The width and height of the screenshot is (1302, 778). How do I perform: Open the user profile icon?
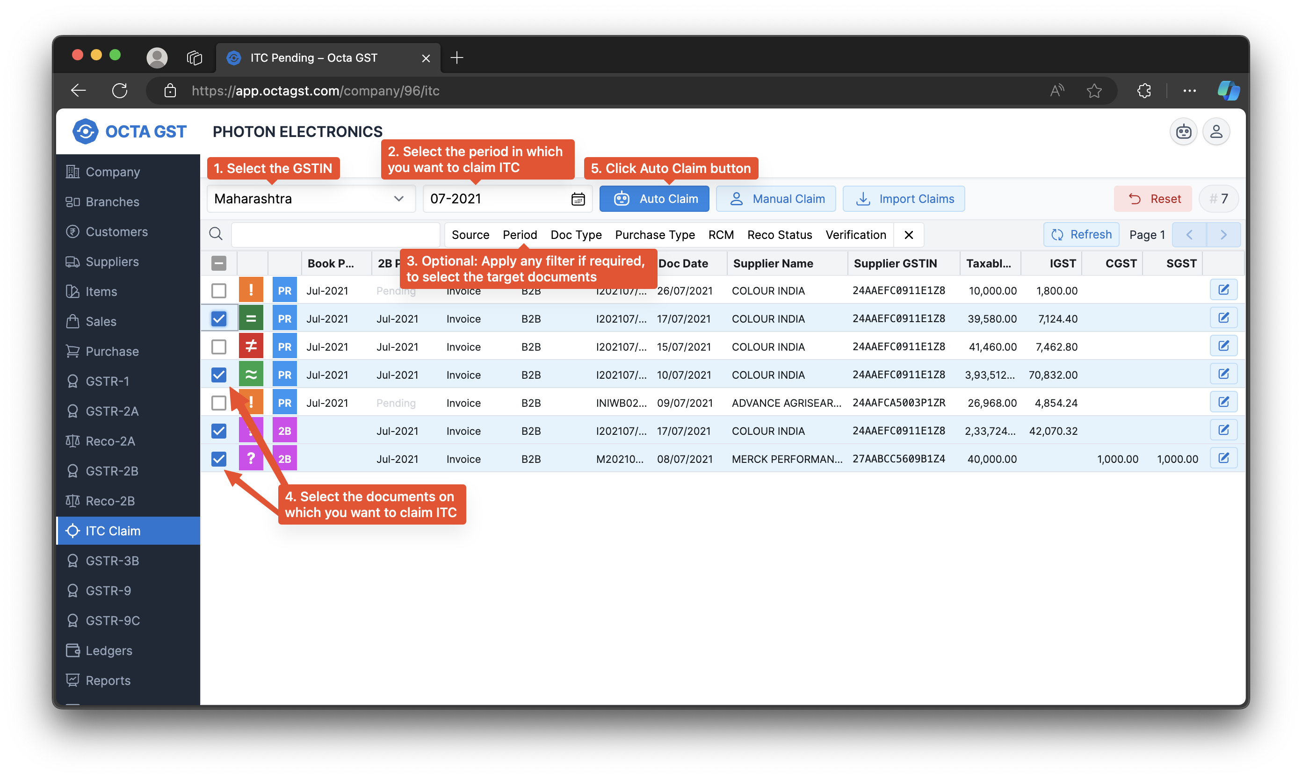point(1216,131)
